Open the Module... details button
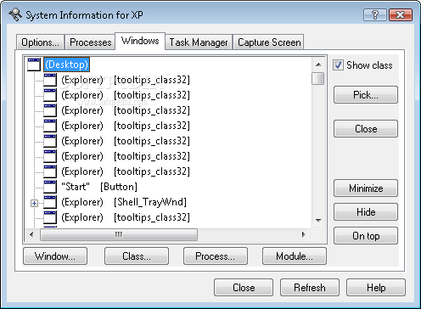 (x=295, y=256)
